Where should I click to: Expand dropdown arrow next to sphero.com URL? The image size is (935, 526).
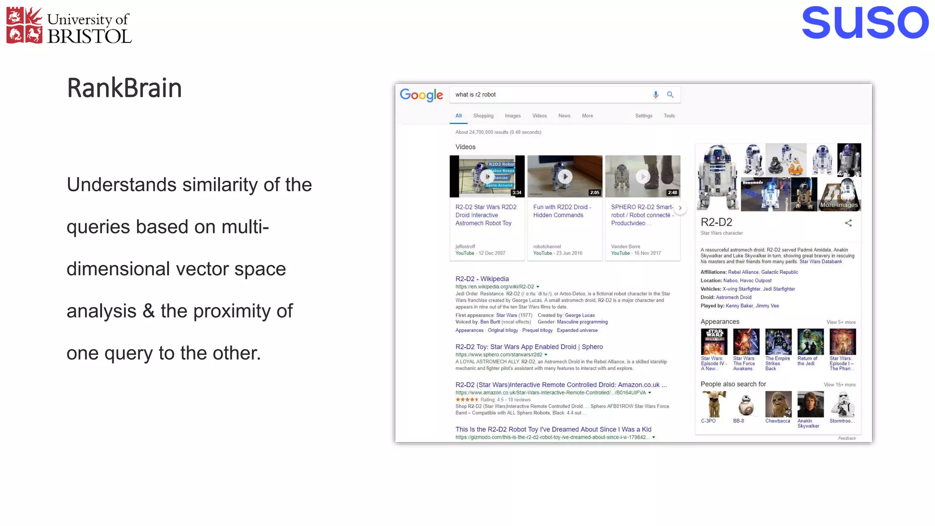click(546, 355)
